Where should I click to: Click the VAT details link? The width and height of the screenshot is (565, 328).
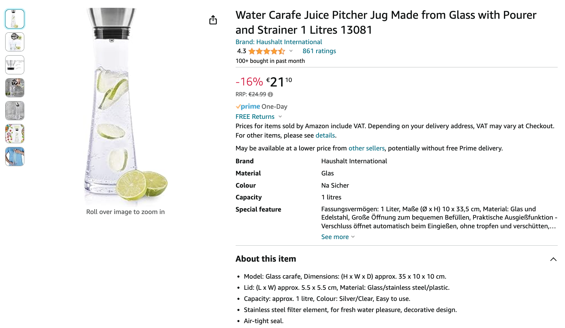(x=325, y=136)
